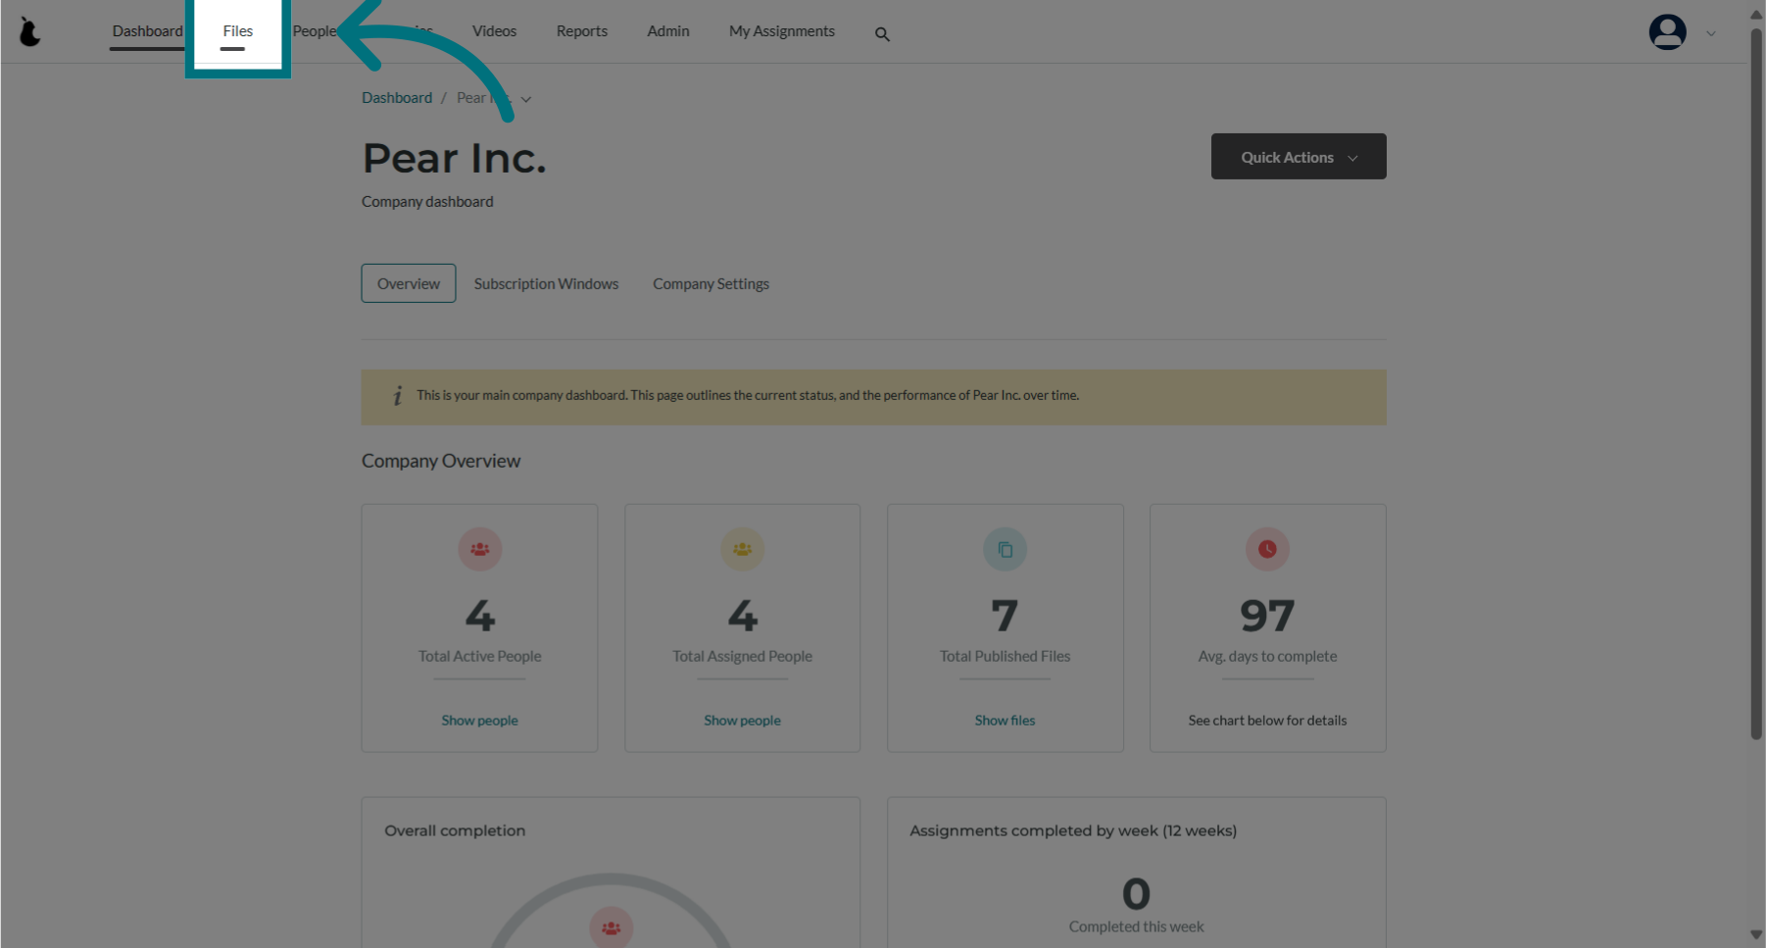This screenshot has width=1766, height=948.
Task: Expand the account menu chevron
Action: pyautogui.click(x=1711, y=33)
